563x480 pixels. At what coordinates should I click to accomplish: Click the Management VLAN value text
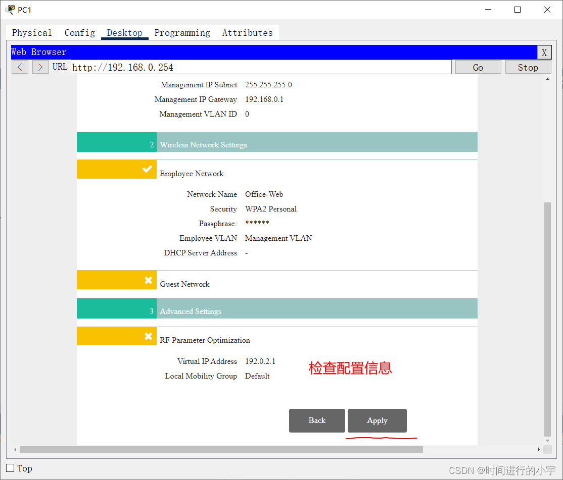278,238
